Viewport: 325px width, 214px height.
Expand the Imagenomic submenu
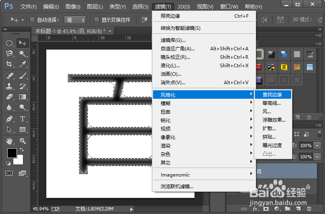pyautogui.click(x=204, y=175)
